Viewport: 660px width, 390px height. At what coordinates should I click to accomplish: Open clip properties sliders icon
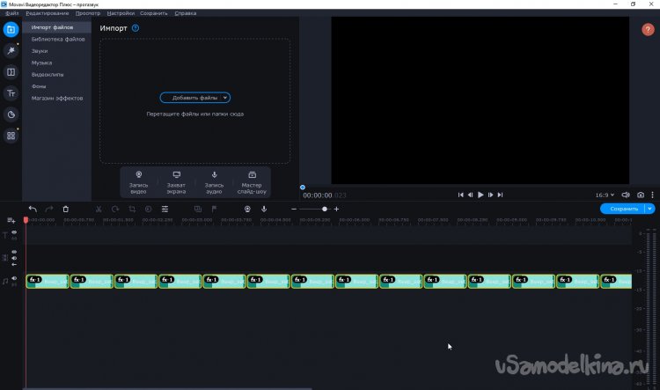[x=165, y=209]
